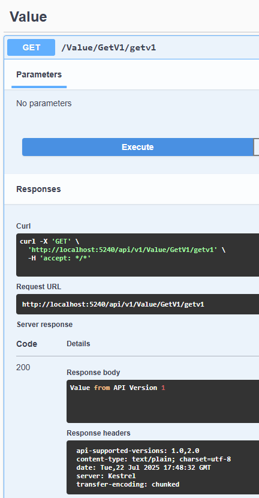Image resolution: width=259 pixels, height=498 pixels.
Task: Click the Server response label
Action: [44, 325]
